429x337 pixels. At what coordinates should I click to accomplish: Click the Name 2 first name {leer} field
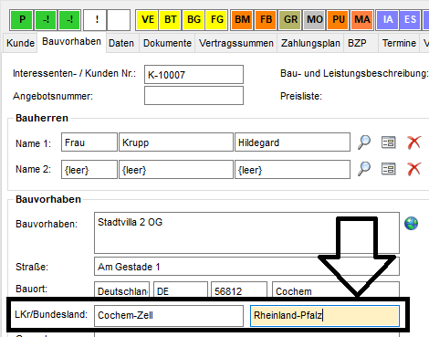(x=292, y=169)
